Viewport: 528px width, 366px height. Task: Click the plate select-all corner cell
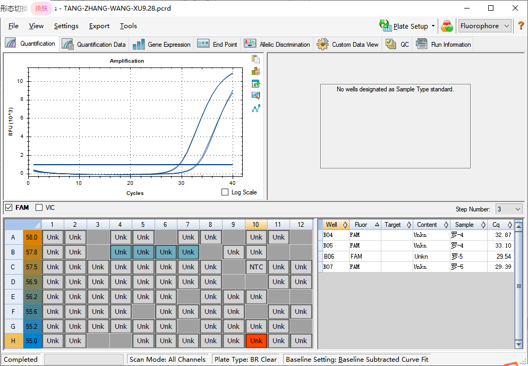click(x=23, y=225)
